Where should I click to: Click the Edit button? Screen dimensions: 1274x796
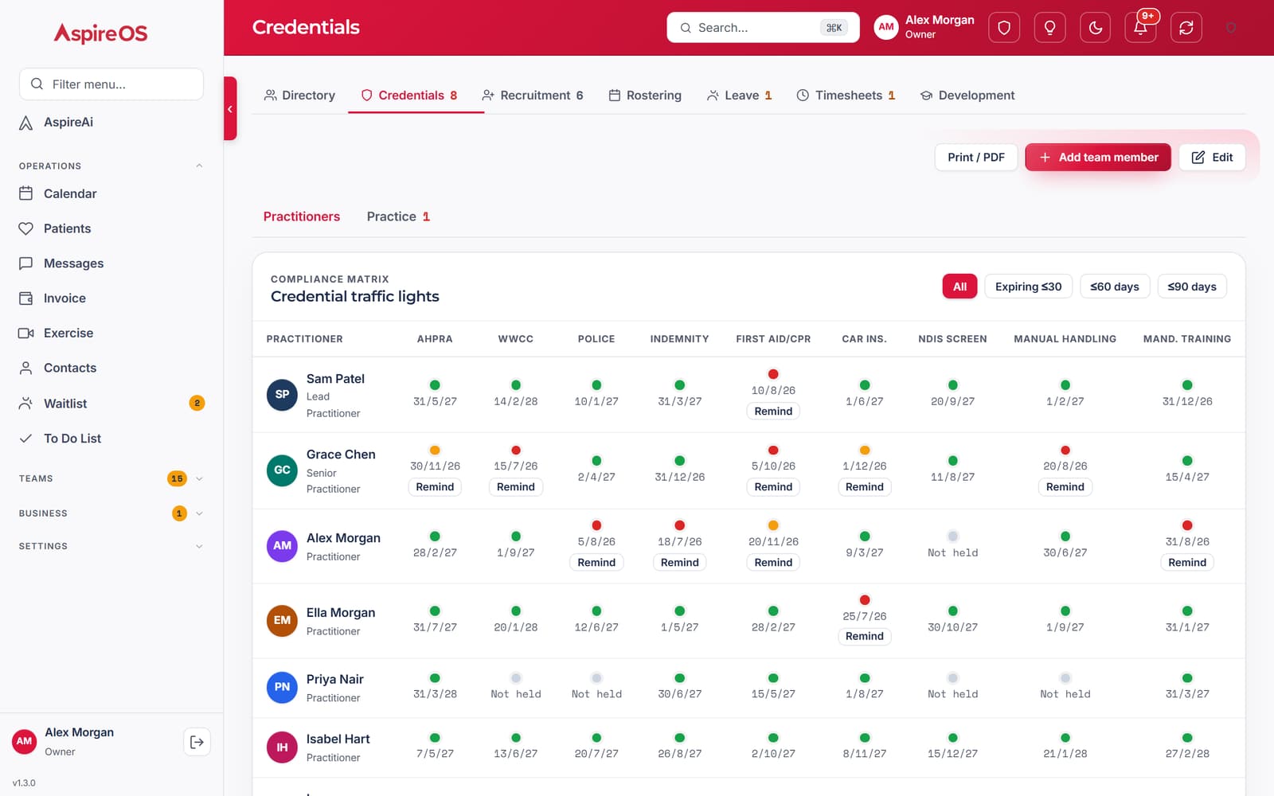[1212, 157]
